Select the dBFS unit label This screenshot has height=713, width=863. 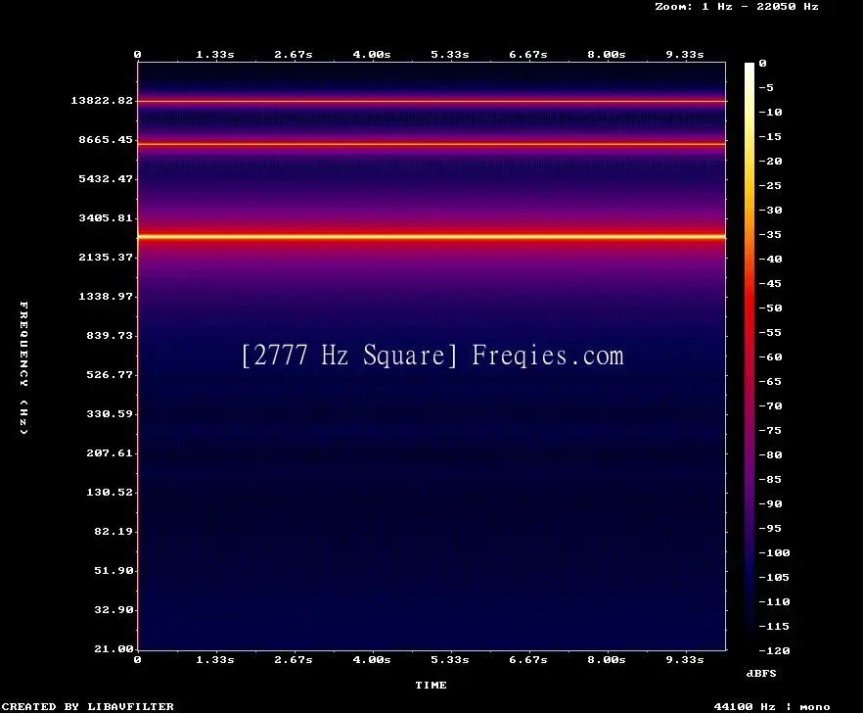(761, 673)
